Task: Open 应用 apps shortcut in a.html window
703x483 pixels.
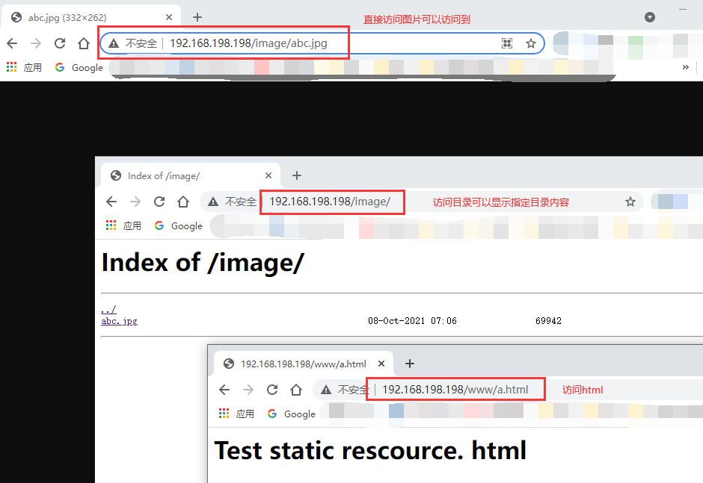Action: pyautogui.click(x=237, y=414)
